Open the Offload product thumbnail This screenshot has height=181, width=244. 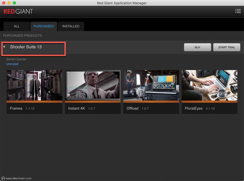[151, 85]
